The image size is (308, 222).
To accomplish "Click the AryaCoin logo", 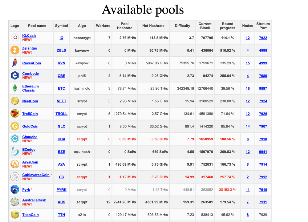I will tap(15, 164).
